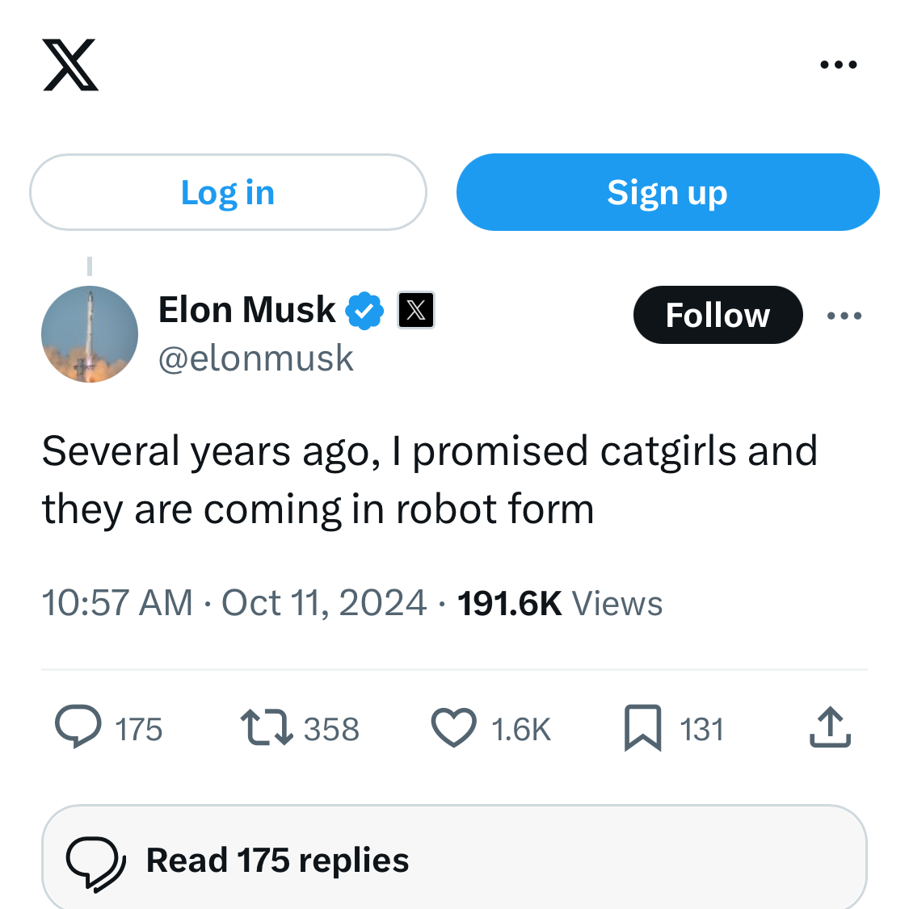The width and height of the screenshot is (909, 909).
Task: Open Elon Musk's profile picture
Action: tap(90, 334)
